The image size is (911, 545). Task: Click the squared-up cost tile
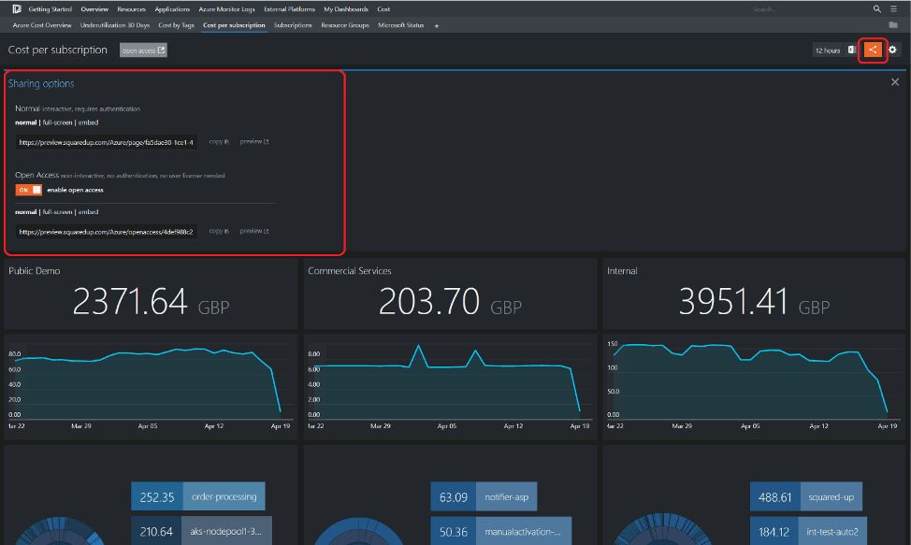806,496
